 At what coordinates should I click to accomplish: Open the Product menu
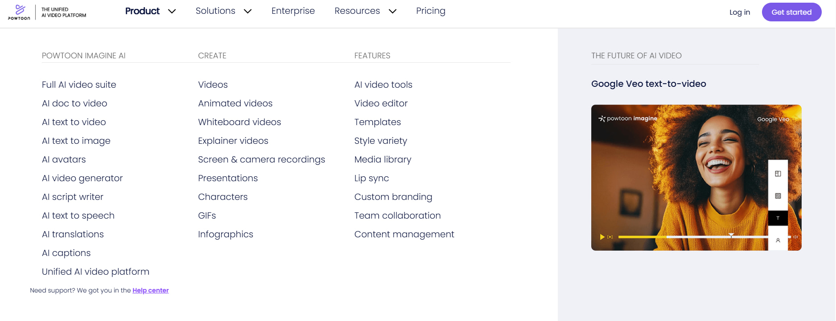click(x=142, y=11)
